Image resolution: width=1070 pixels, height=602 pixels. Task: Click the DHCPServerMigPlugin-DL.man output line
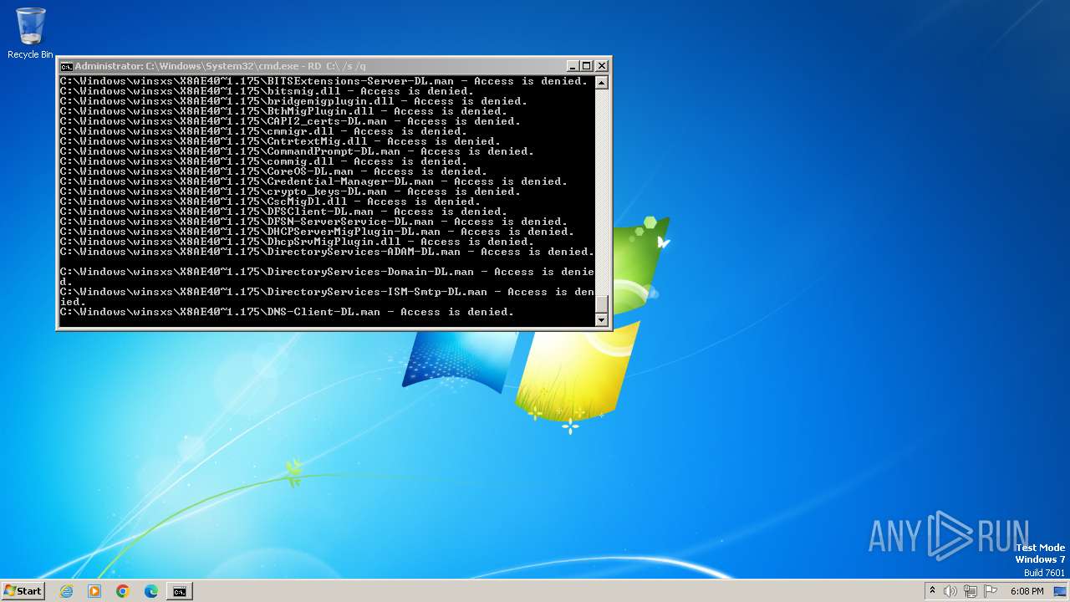point(317,232)
